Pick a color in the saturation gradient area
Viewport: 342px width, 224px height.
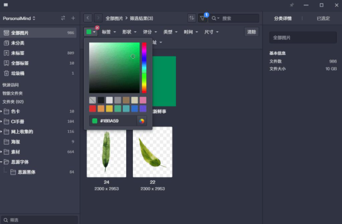tap(114, 68)
